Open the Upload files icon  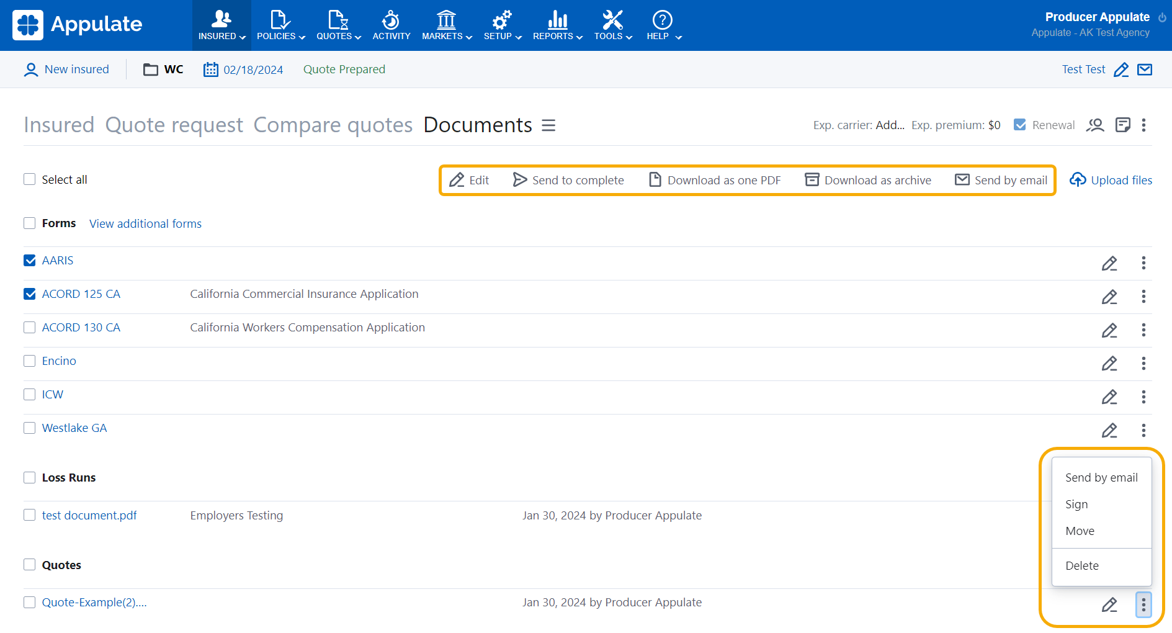[x=1078, y=180]
